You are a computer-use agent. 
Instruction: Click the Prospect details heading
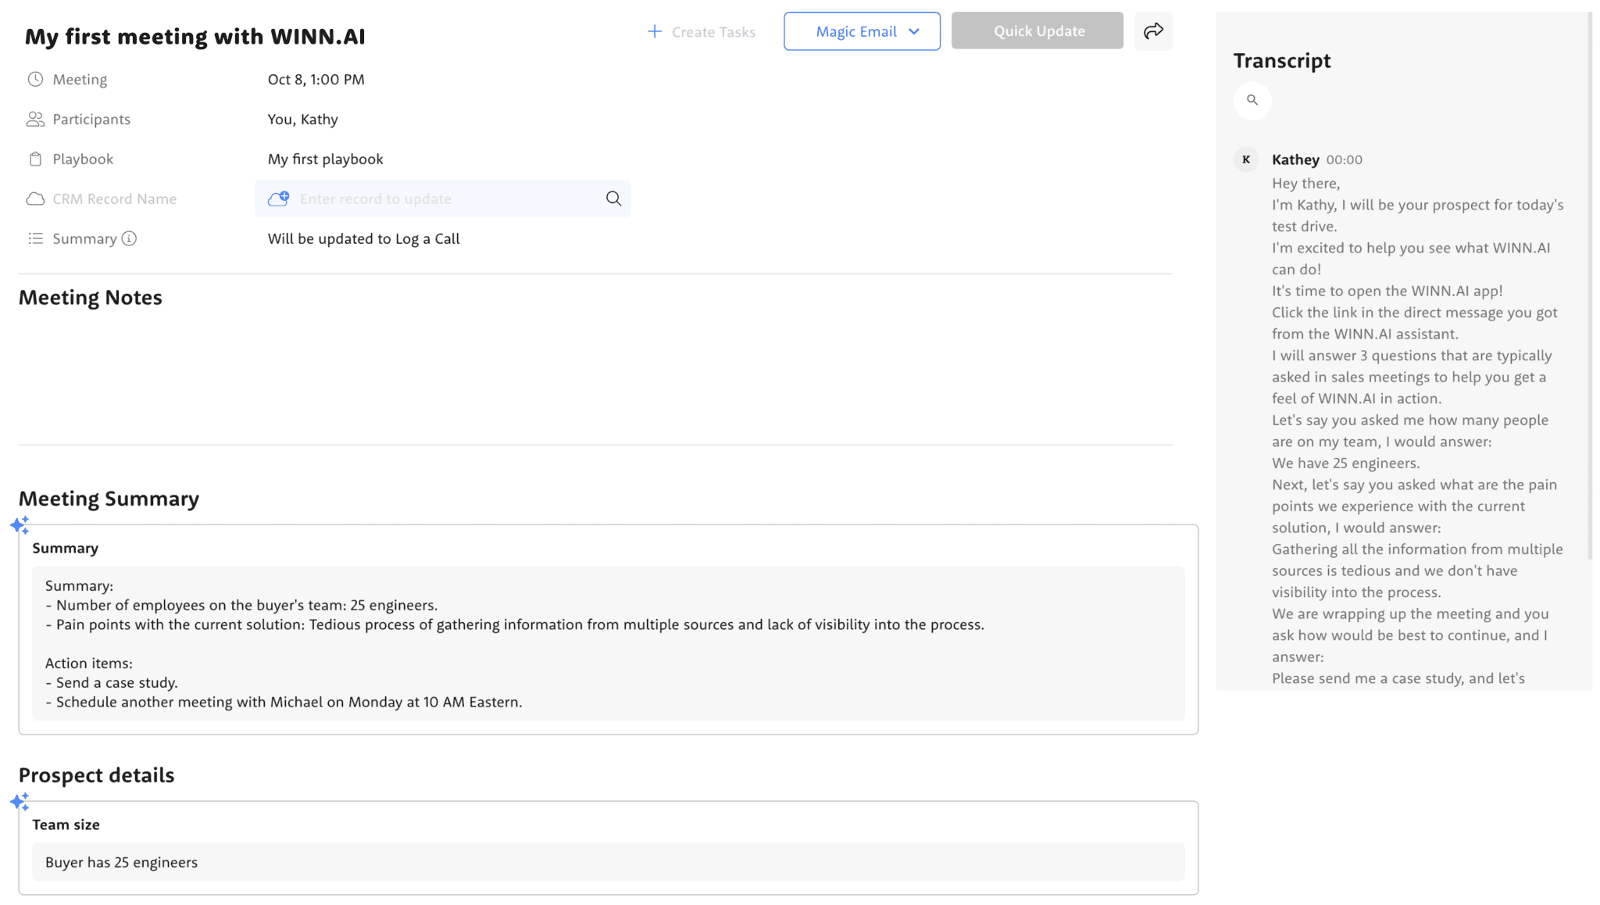pos(97,775)
